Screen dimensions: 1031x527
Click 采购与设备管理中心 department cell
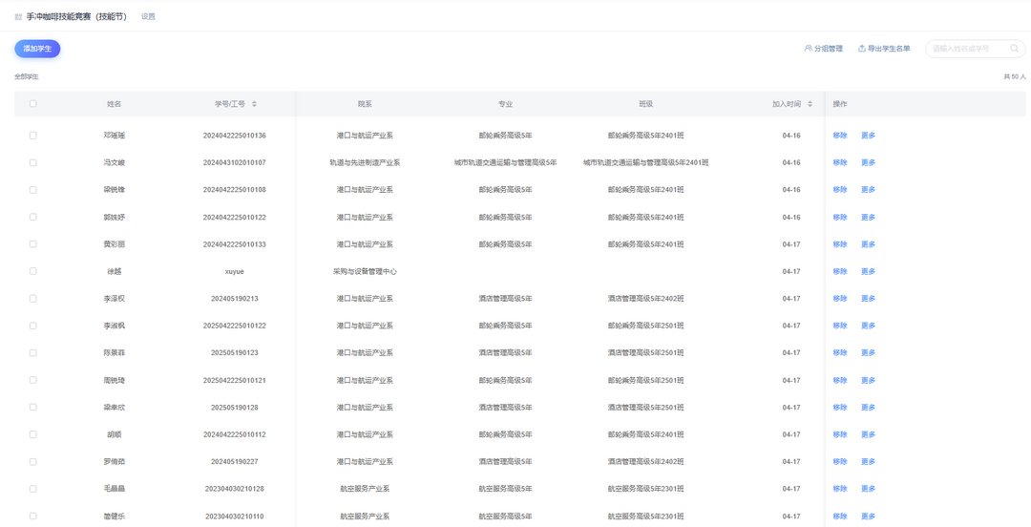(365, 271)
